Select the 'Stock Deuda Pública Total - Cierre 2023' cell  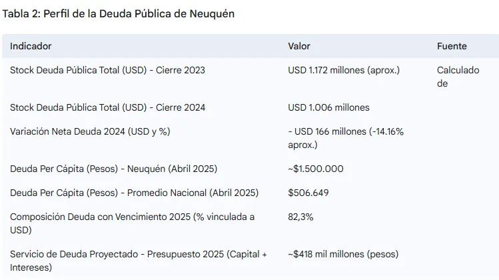(x=107, y=70)
